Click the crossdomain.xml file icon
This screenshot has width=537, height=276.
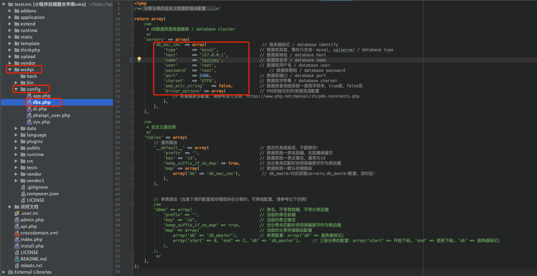17,233
